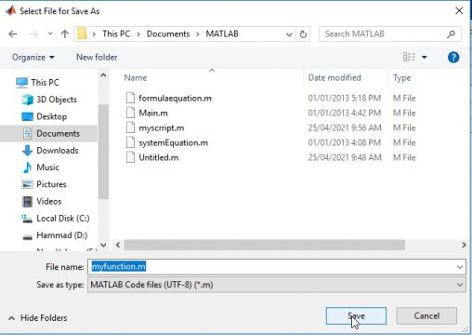Select Main.m file
The width and height of the screenshot is (472, 335).
153,113
